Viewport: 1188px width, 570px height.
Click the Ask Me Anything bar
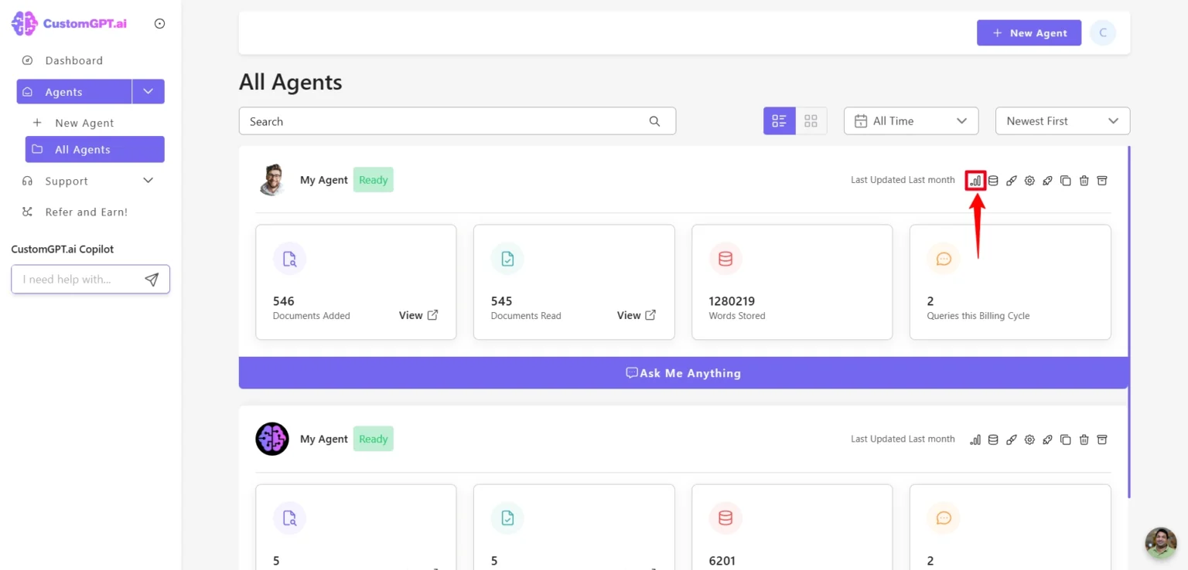click(x=683, y=373)
